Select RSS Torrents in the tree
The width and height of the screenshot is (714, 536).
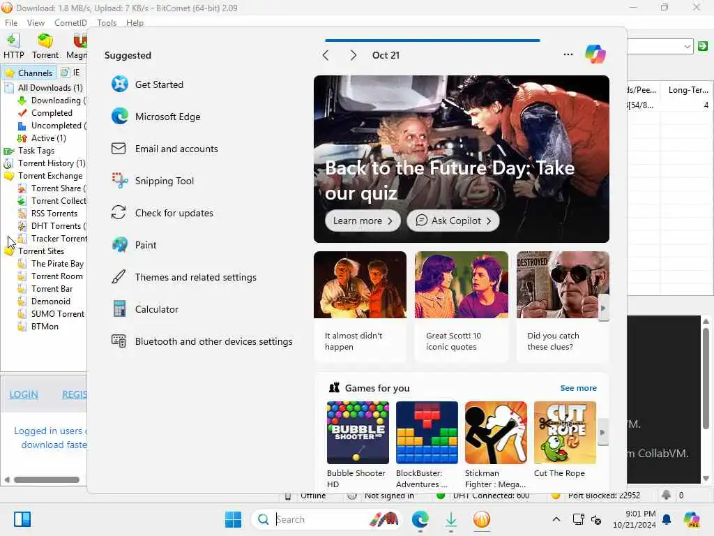(x=54, y=214)
